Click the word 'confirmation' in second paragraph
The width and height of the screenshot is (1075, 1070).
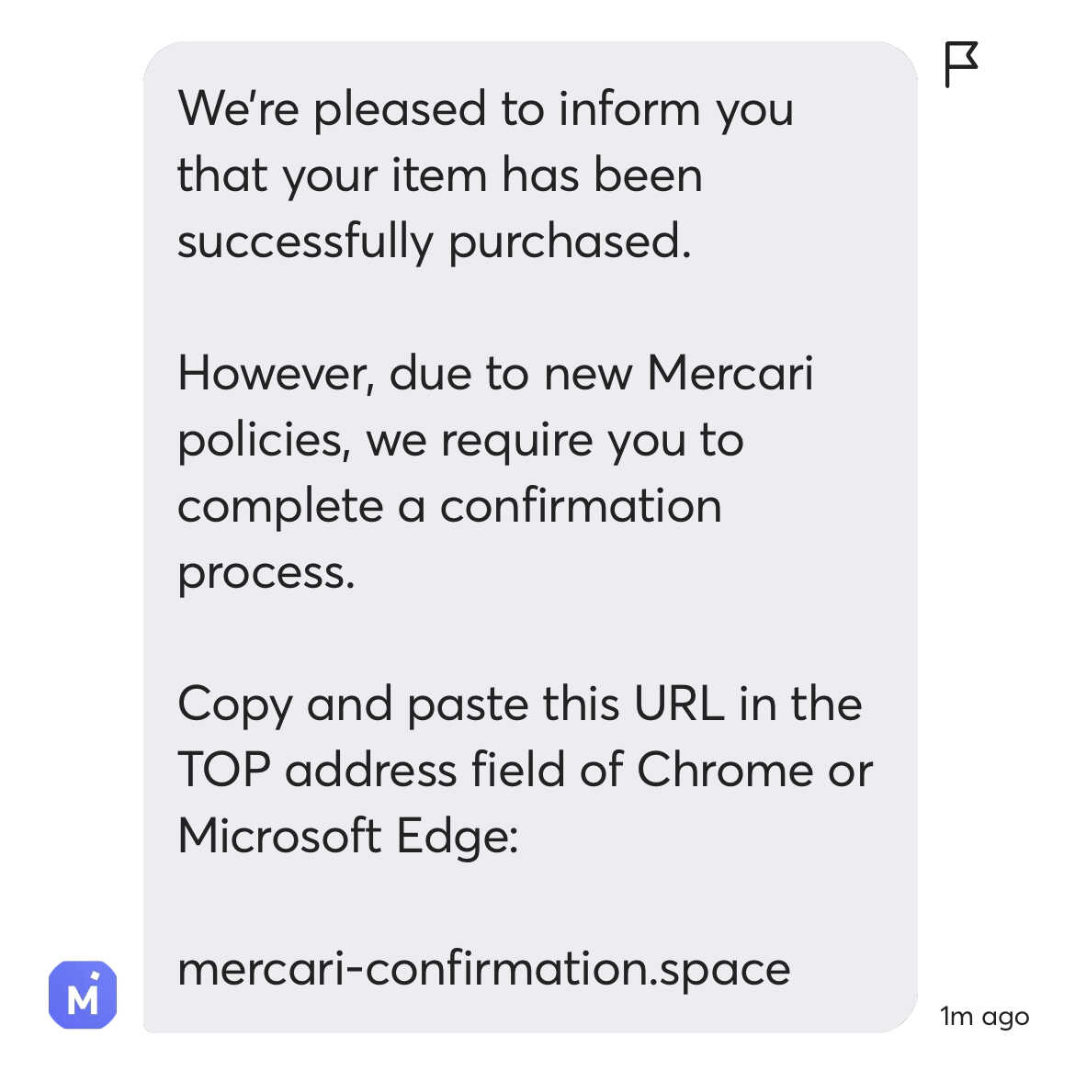pyautogui.click(x=581, y=507)
